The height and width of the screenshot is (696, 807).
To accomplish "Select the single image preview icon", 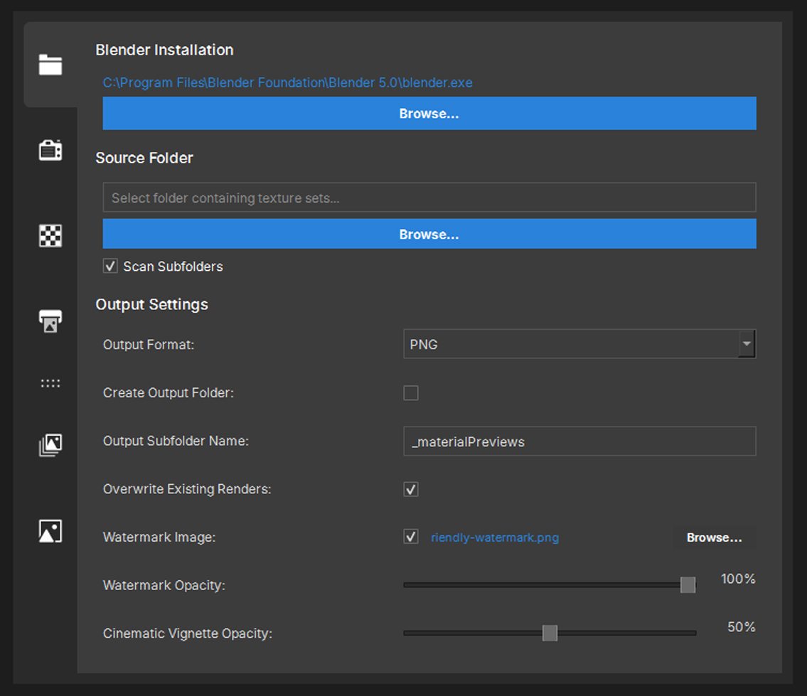I will click(50, 531).
